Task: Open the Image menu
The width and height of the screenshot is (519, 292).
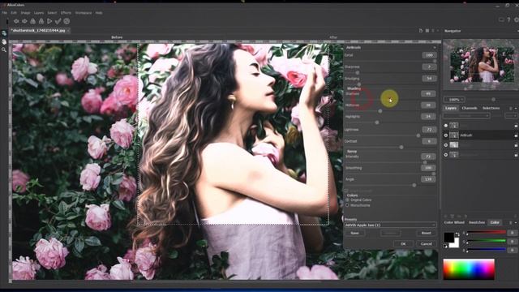Action: pos(25,13)
